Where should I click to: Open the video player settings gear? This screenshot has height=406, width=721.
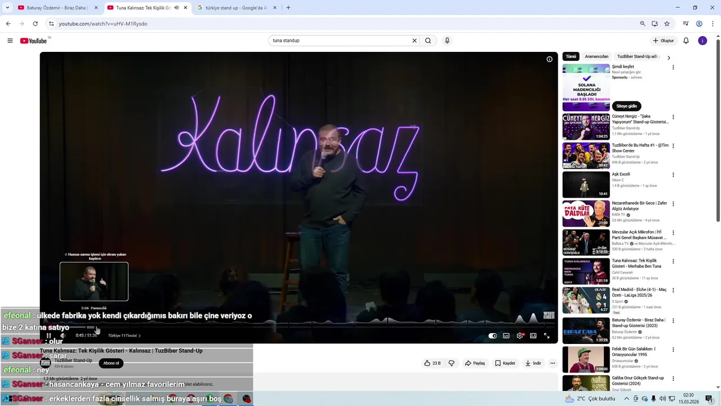tap(519, 336)
